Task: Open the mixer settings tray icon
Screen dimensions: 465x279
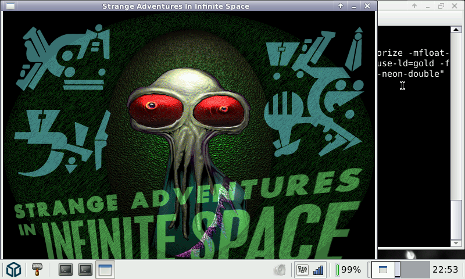Action: [302, 270]
